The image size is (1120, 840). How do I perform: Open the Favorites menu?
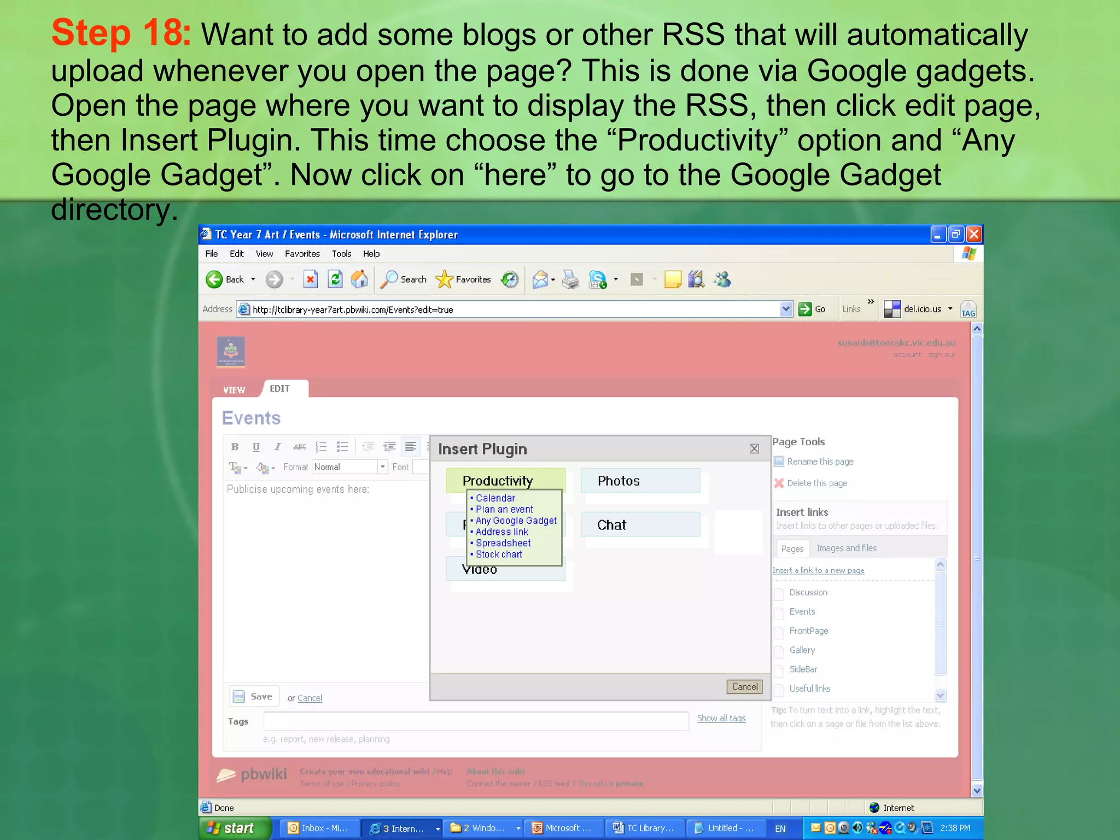point(302,254)
